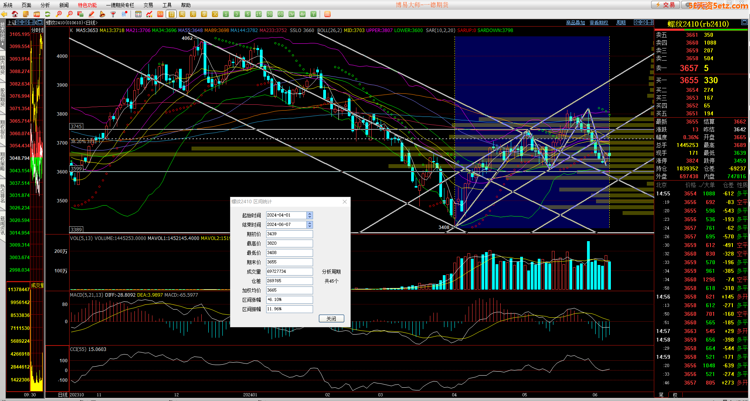This screenshot has width=750, height=401.
Task: Click the green refresh arrows icon
Action: tap(48, 14)
